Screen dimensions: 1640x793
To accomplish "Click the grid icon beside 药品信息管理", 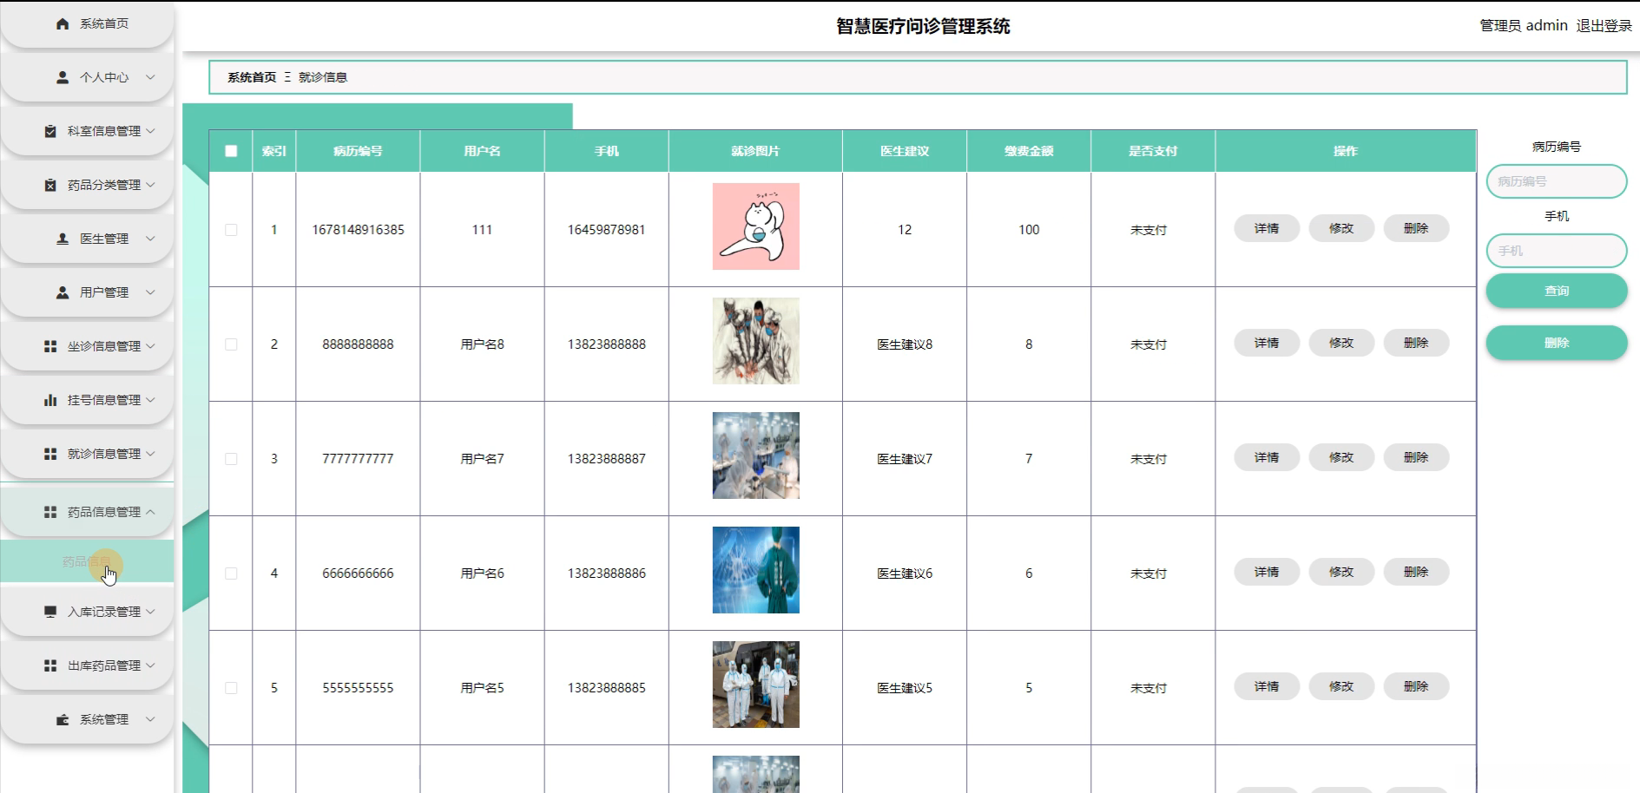I will (50, 512).
